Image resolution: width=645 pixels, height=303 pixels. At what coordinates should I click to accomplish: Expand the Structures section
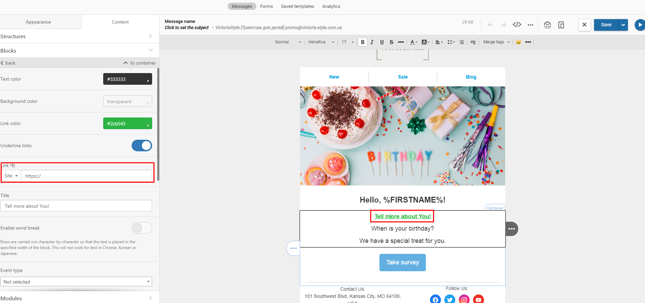(79, 36)
